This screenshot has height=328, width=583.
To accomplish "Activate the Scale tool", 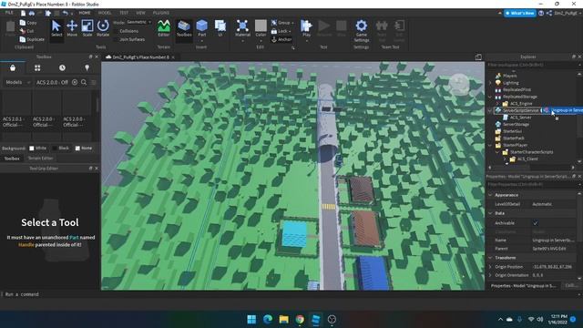I will click(87, 28).
